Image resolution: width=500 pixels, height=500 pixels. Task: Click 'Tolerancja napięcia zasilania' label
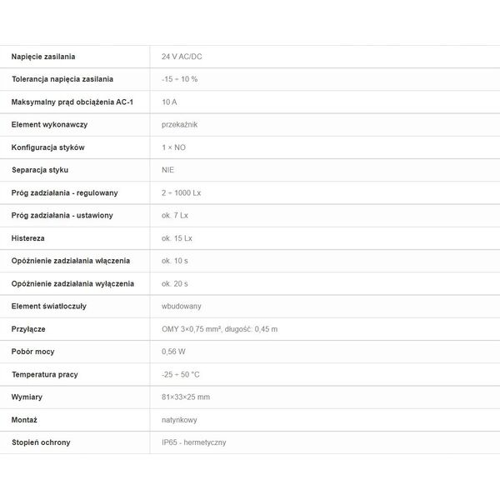62,79
